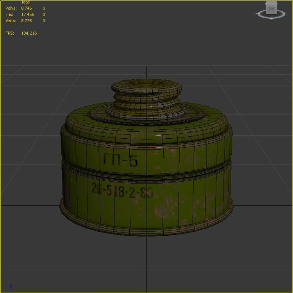
Task: Click the Verts statistic label
Action: click(11, 21)
